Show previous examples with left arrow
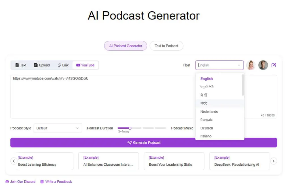Screen dimensions: 290x190 (14, 161)
